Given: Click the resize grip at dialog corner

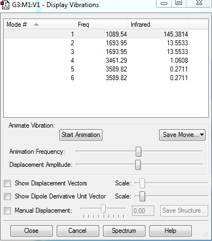Looking at the screenshot, I should (205, 234).
